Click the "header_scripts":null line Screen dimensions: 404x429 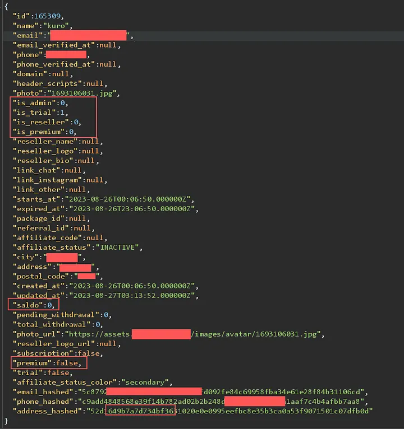click(60, 83)
